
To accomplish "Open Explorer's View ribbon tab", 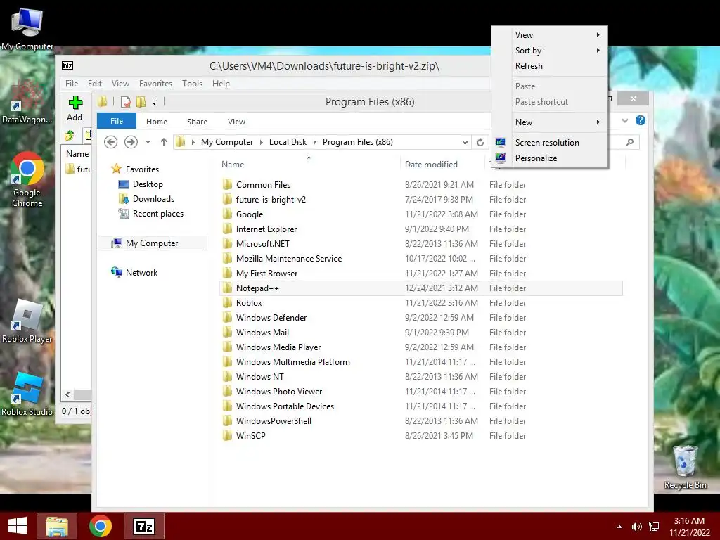I will coord(236,121).
